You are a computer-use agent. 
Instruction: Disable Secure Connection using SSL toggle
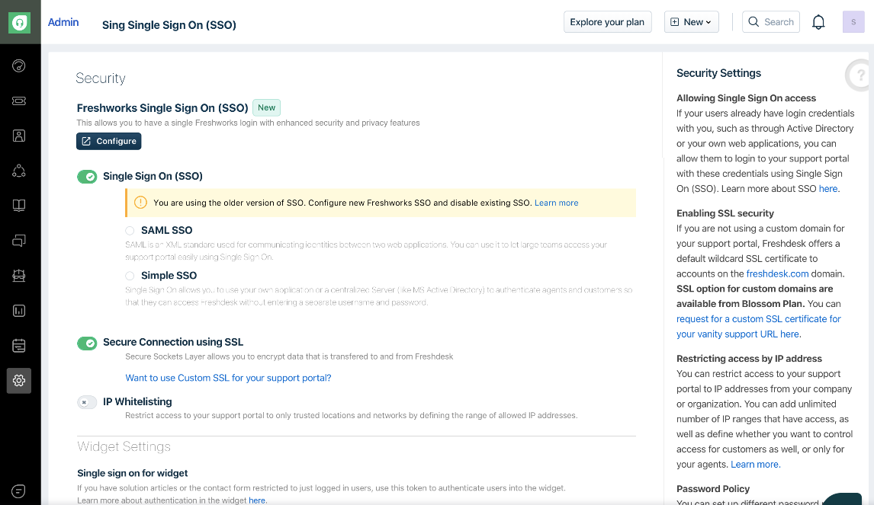coord(87,343)
